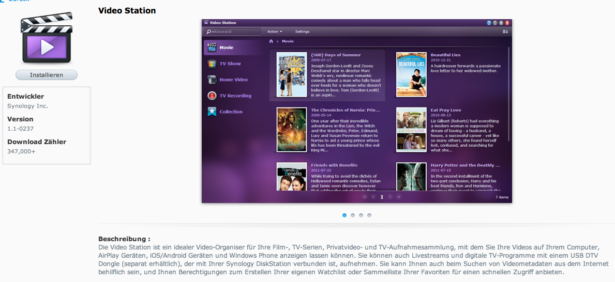Open the Harry Potter poster thumbnail

pyautogui.click(x=411, y=177)
